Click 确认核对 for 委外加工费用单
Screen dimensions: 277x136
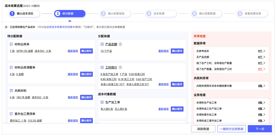click(x=86, y=121)
